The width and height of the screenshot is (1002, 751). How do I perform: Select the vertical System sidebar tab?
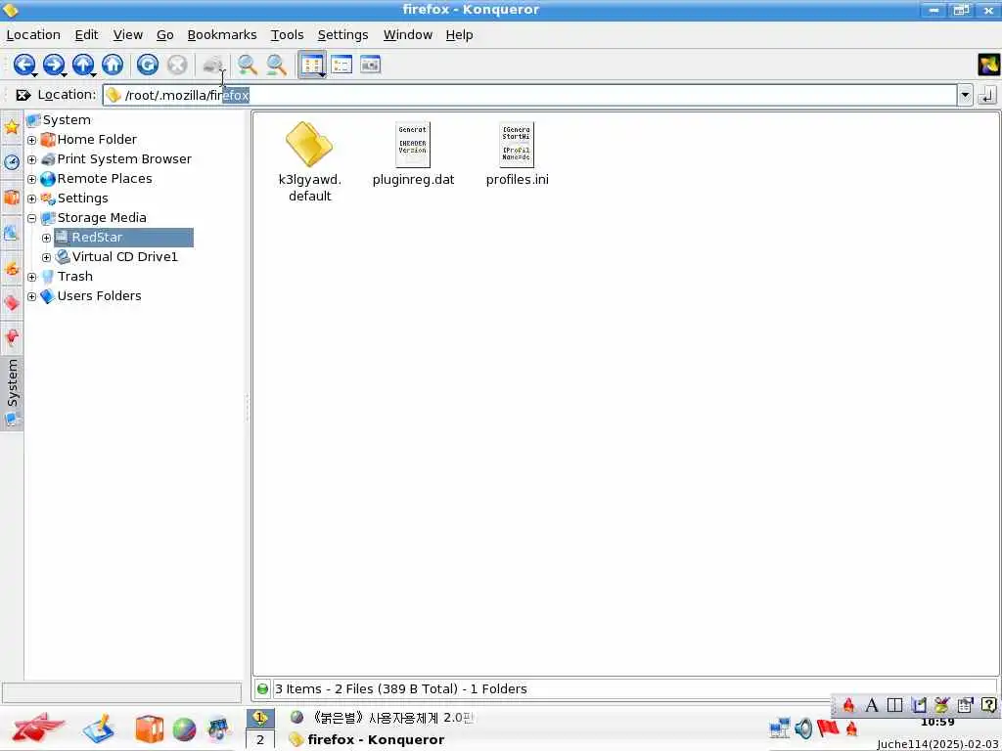[x=12, y=393]
